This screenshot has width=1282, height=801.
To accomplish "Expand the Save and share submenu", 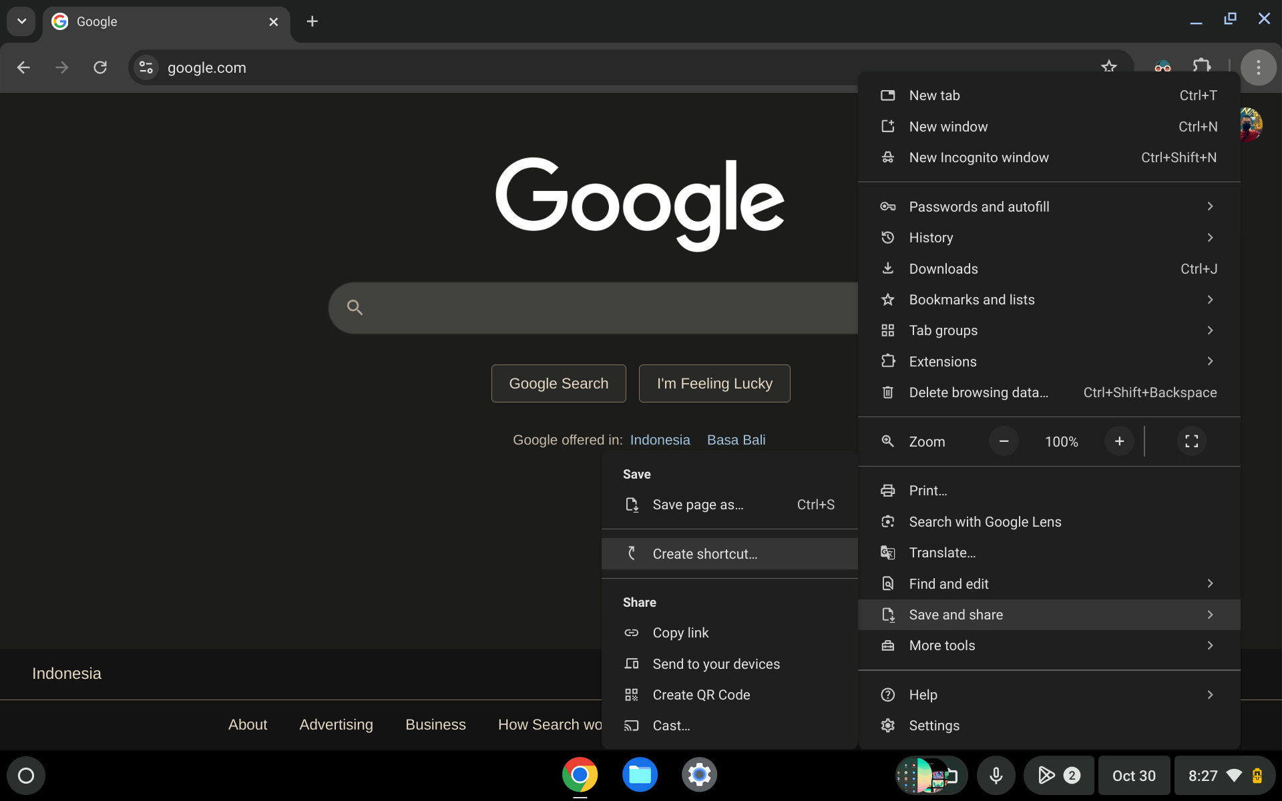I will (1049, 615).
